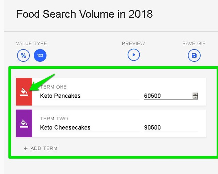The width and height of the screenshot is (218, 174).
Task: Click the Term One label
Action: [53, 87]
